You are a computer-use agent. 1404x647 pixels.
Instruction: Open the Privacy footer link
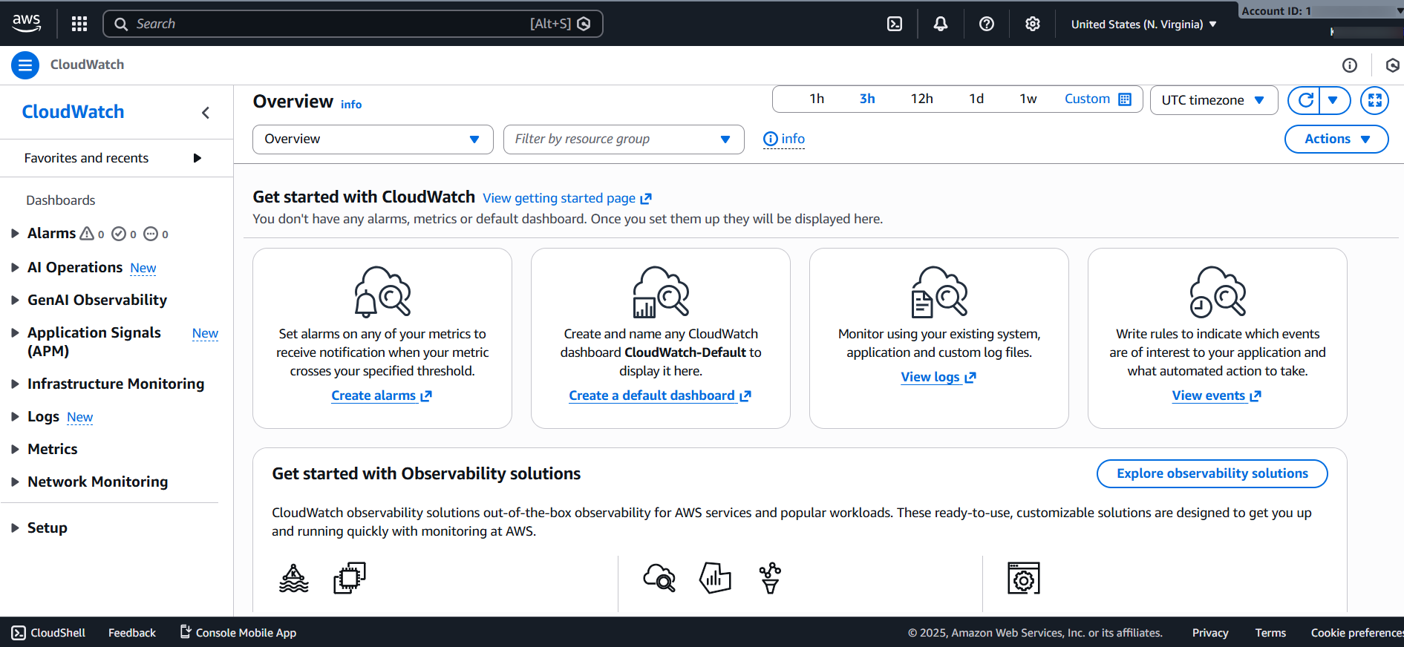pos(1210,633)
